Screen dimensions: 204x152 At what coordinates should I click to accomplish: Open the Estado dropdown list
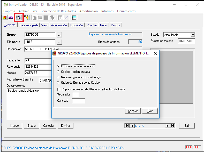point(193,35)
